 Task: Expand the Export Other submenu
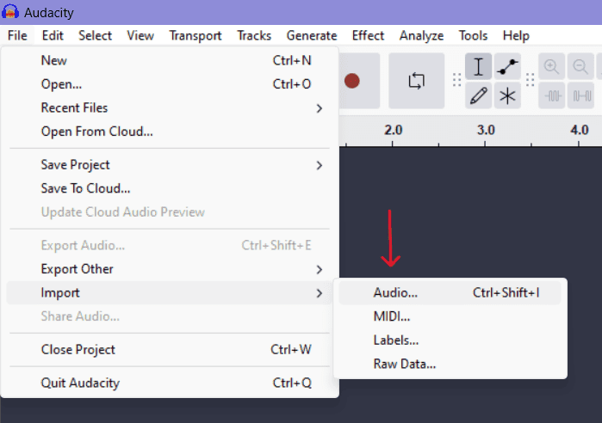coord(170,269)
